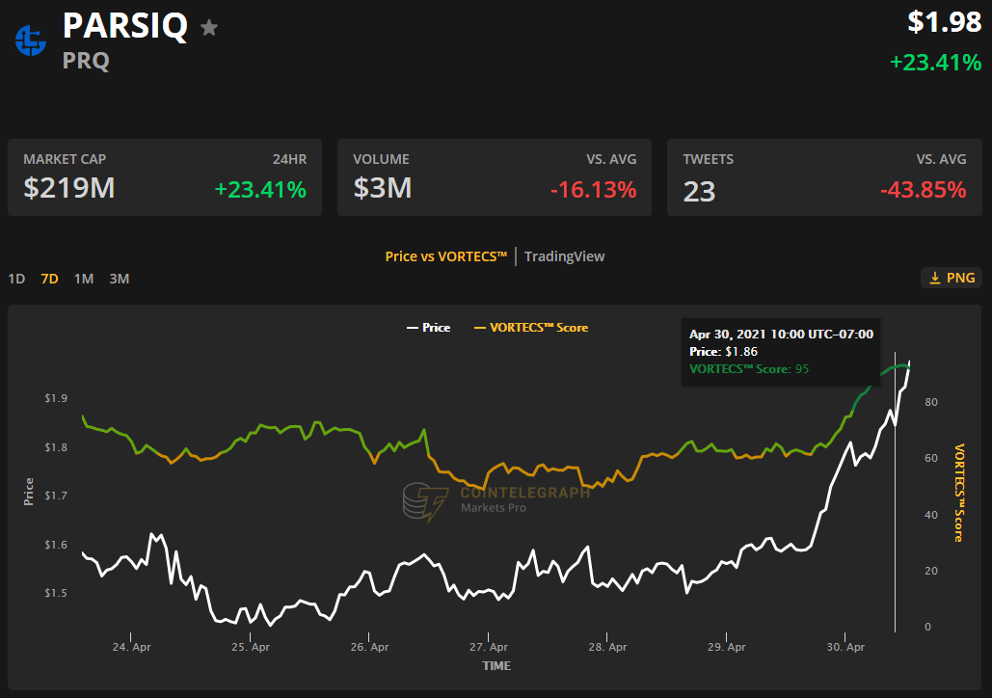Switch to the 1M time range

[84, 279]
